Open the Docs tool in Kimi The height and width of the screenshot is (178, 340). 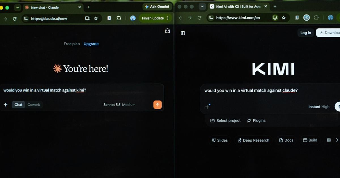click(286, 140)
